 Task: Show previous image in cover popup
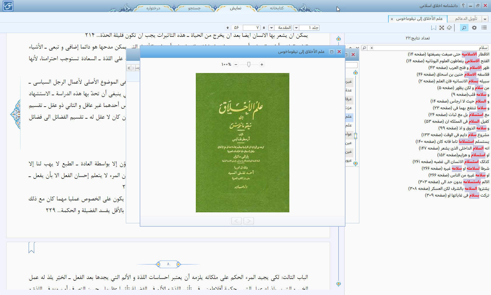coord(236,221)
